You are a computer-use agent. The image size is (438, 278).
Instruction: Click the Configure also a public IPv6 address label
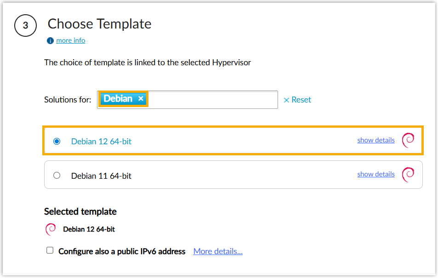pos(122,251)
